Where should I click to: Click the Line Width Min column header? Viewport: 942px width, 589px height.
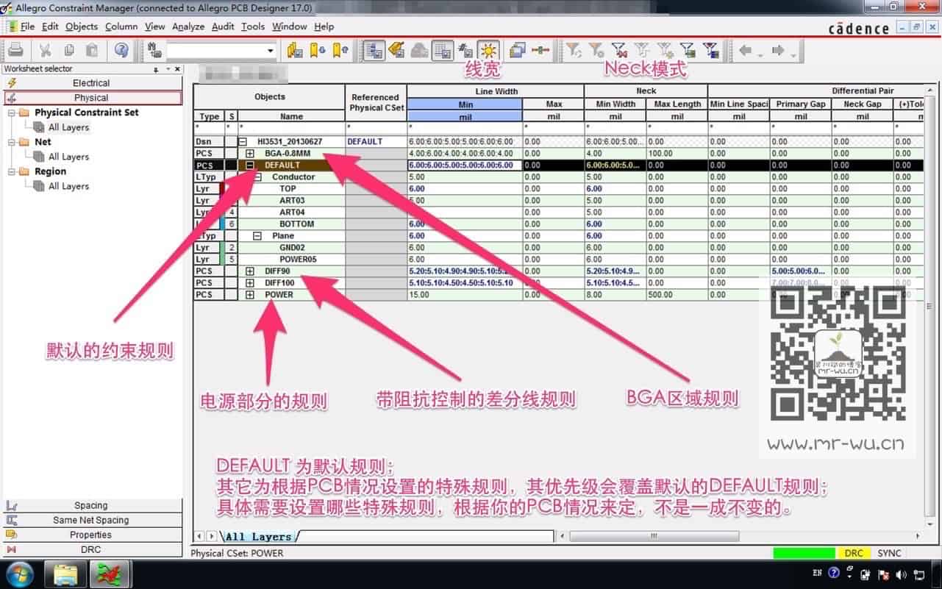(465, 104)
